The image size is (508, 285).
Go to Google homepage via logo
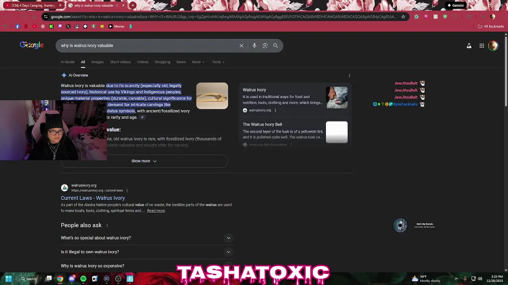pyautogui.click(x=32, y=45)
